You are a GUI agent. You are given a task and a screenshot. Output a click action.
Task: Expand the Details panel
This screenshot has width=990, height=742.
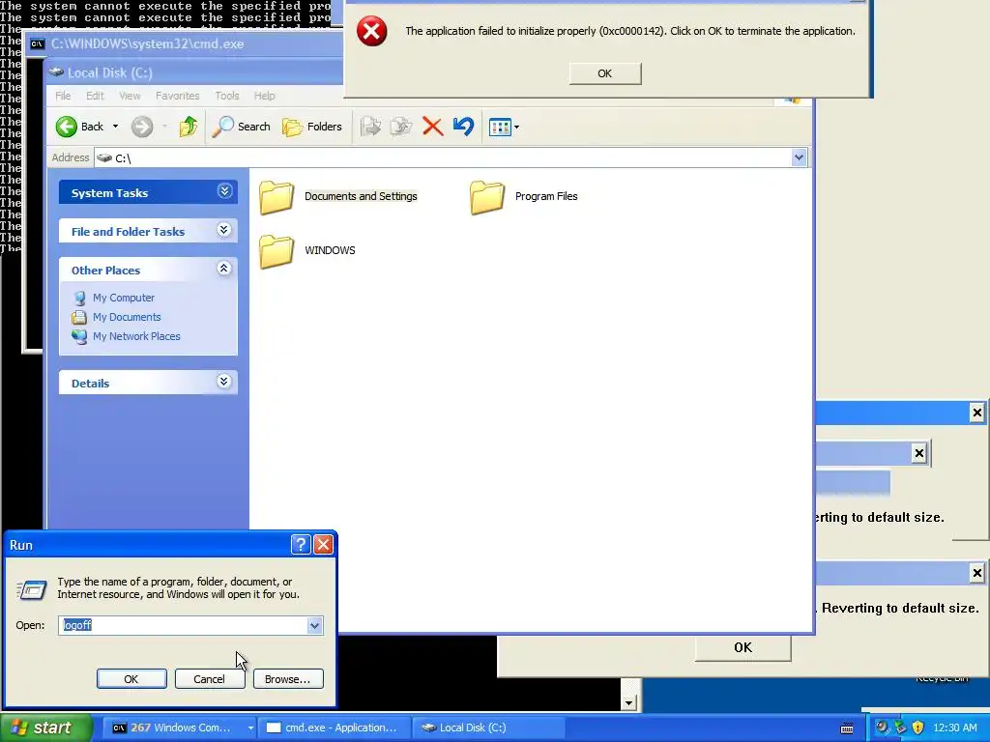click(224, 381)
